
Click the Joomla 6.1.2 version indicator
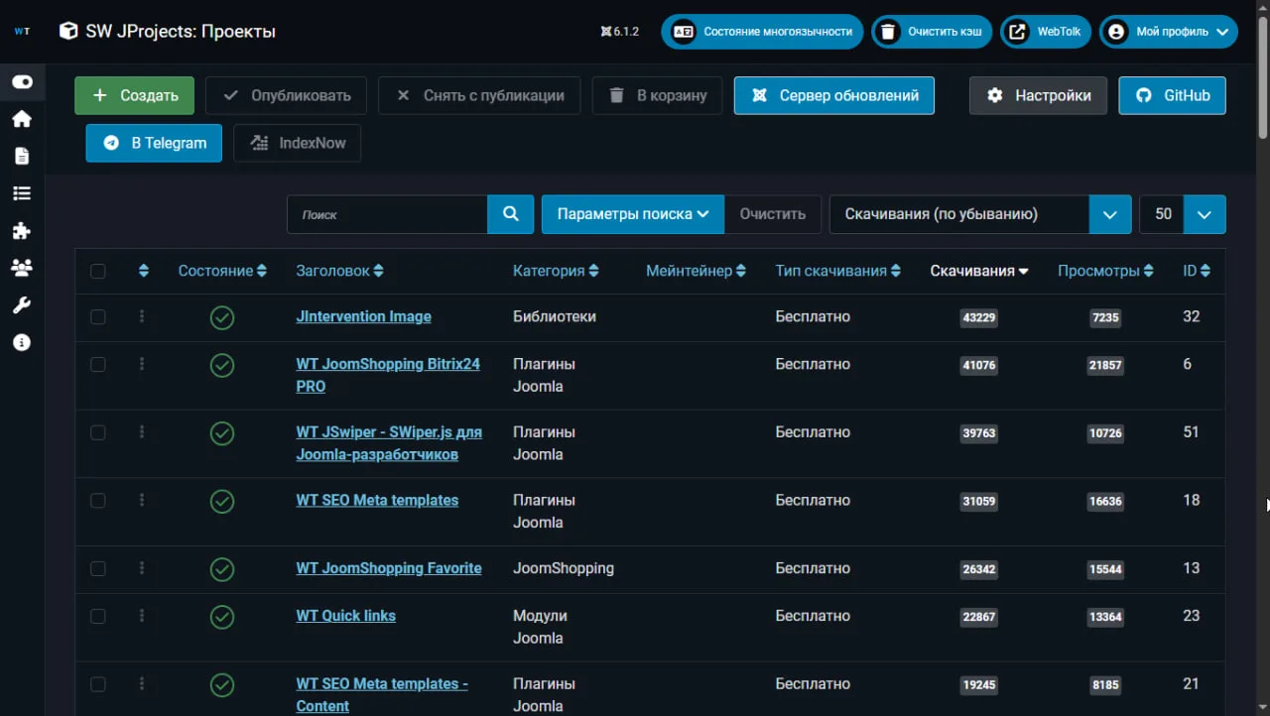pyautogui.click(x=620, y=32)
